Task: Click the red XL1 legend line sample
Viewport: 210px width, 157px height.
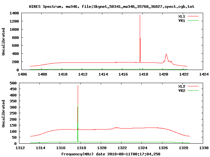Action: coord(193,16)
